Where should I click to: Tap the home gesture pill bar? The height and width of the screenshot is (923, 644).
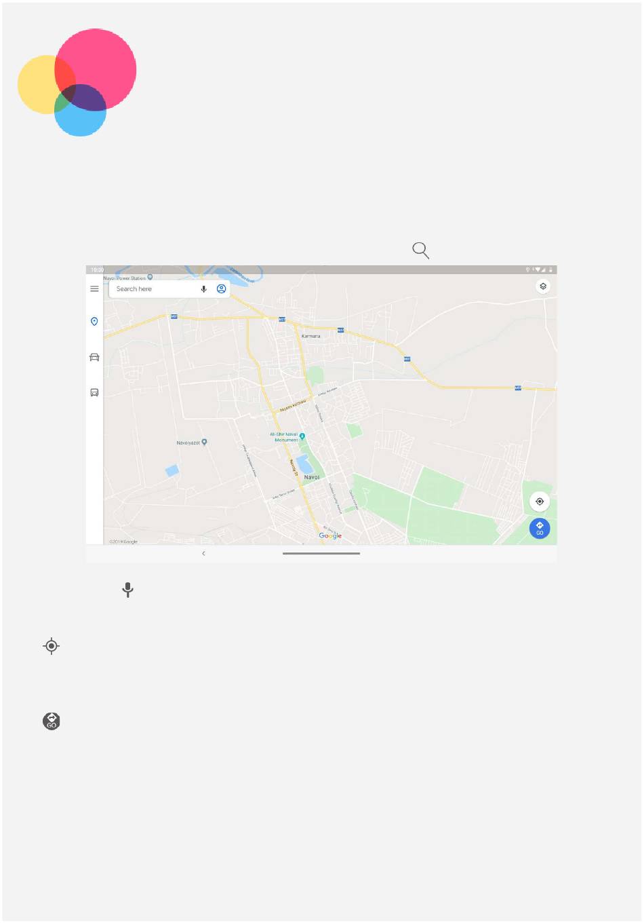point(321,554)
